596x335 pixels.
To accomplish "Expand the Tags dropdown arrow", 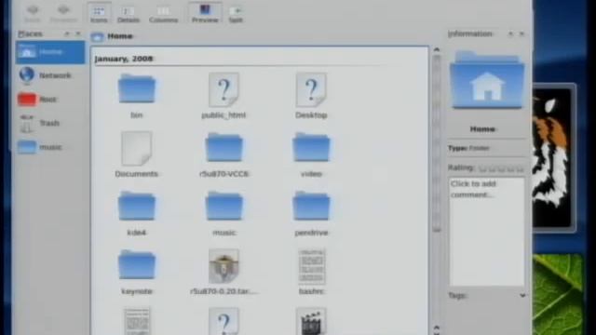I will (x=522, y=295).
